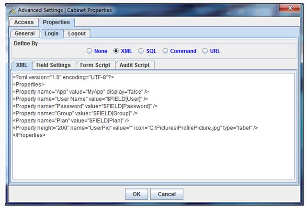Select the Login sub-tab

click(51, 33)
